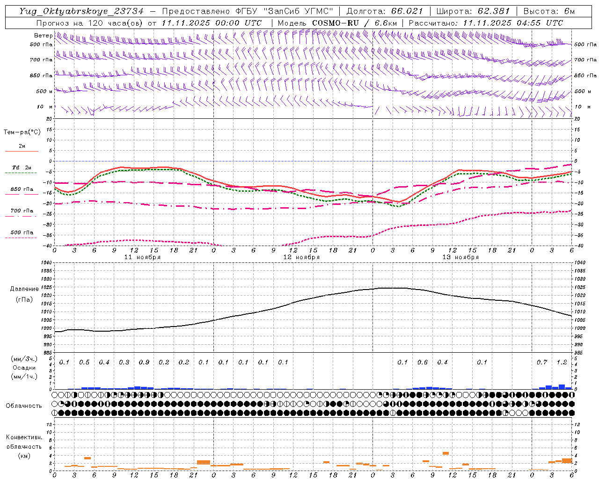Viewport: 599px width, 479px height.
Task: Click the Td 2м legend entry
Action: pos(22,167)
